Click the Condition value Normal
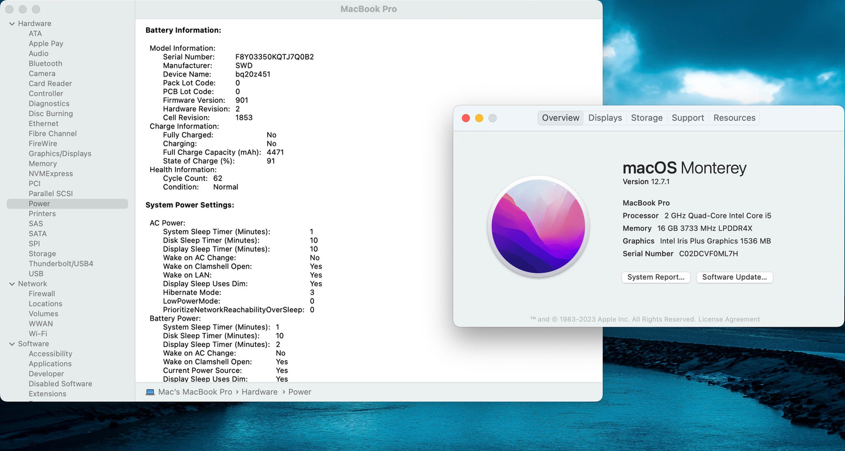The width and height of the screenshot is (845, 451). pyautogui.click(x=226, y=188)
